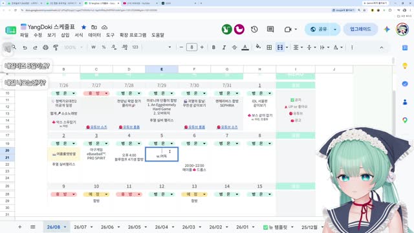Viewport: 414px width, 233px height.
Task: Open the borders tool
Action: [x=269, y=47]
